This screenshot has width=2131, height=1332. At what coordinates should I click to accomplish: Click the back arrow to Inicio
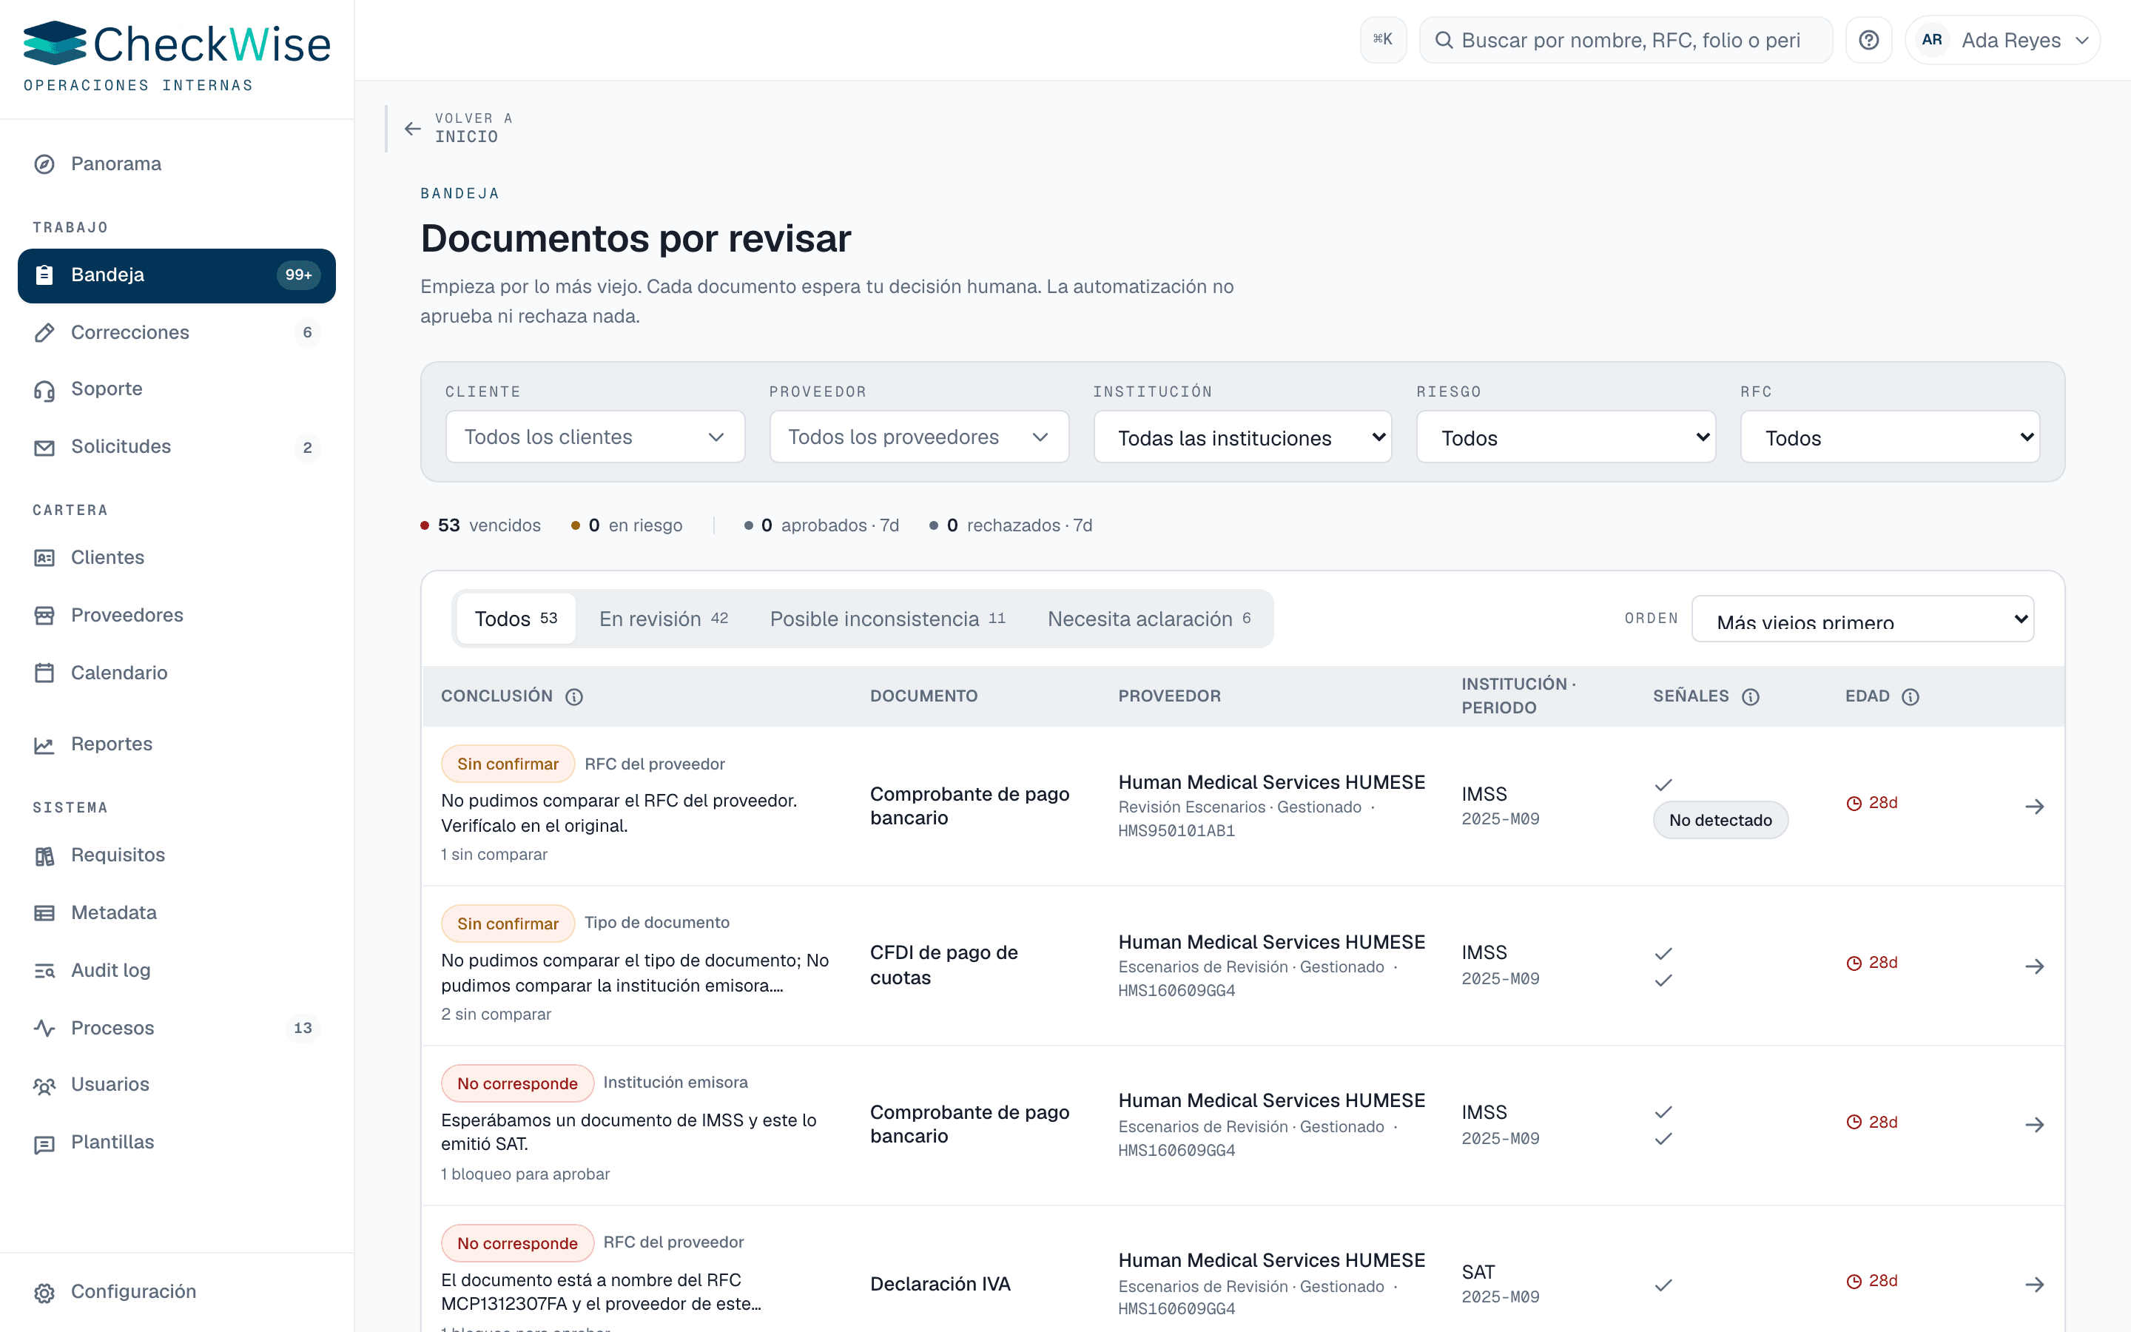coord(412,129)
